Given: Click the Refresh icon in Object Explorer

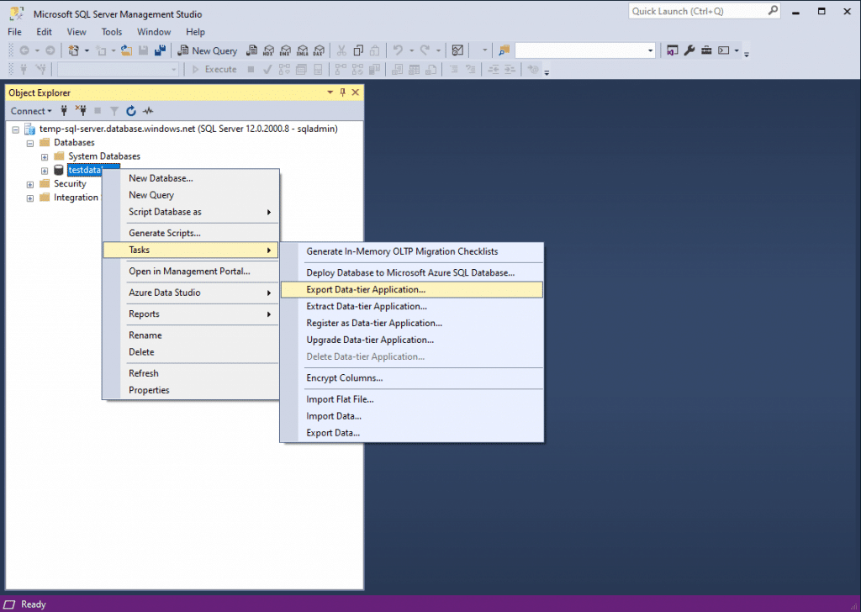Looking at the screenshot, I should (130, 111).
